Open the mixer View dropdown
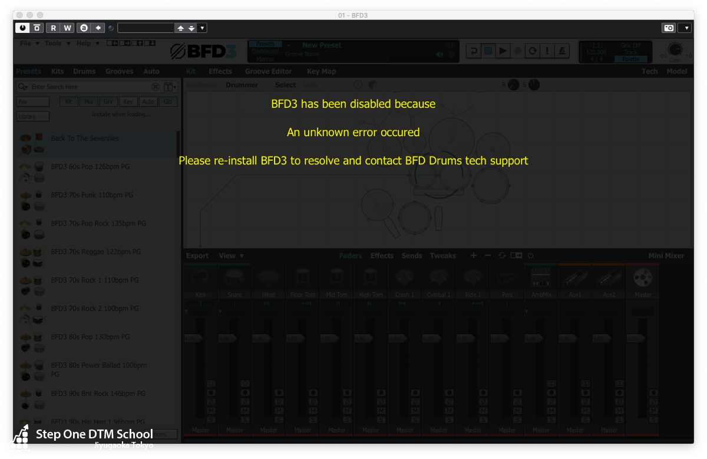 pyautogui.click(x=231, y=256)
